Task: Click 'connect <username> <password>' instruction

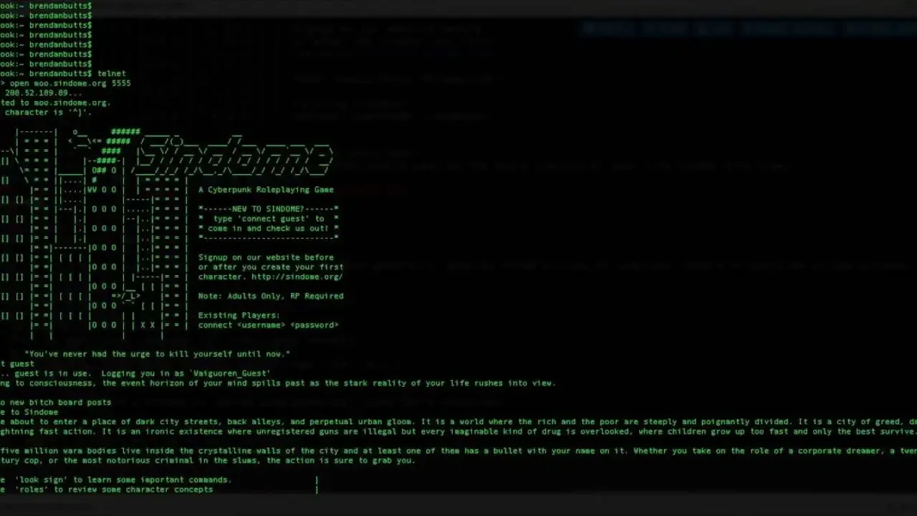Action: click(x=269, y=325)
